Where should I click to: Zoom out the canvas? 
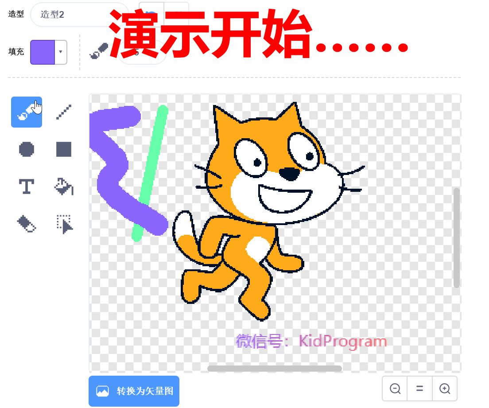pos(395,389)
